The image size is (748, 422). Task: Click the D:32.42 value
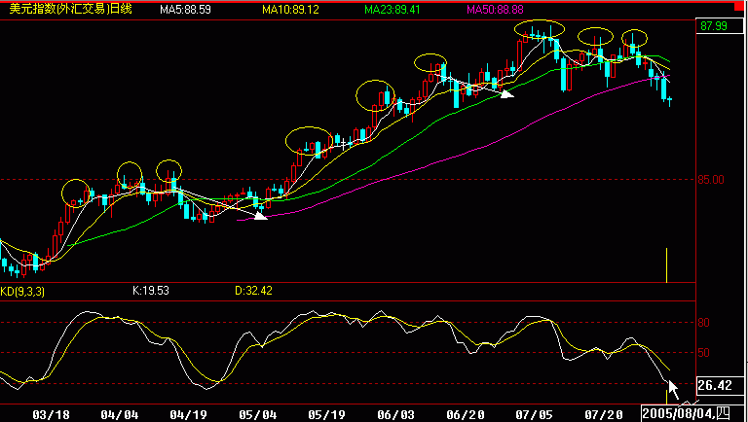pyautogui.click(x=253, y=291)
